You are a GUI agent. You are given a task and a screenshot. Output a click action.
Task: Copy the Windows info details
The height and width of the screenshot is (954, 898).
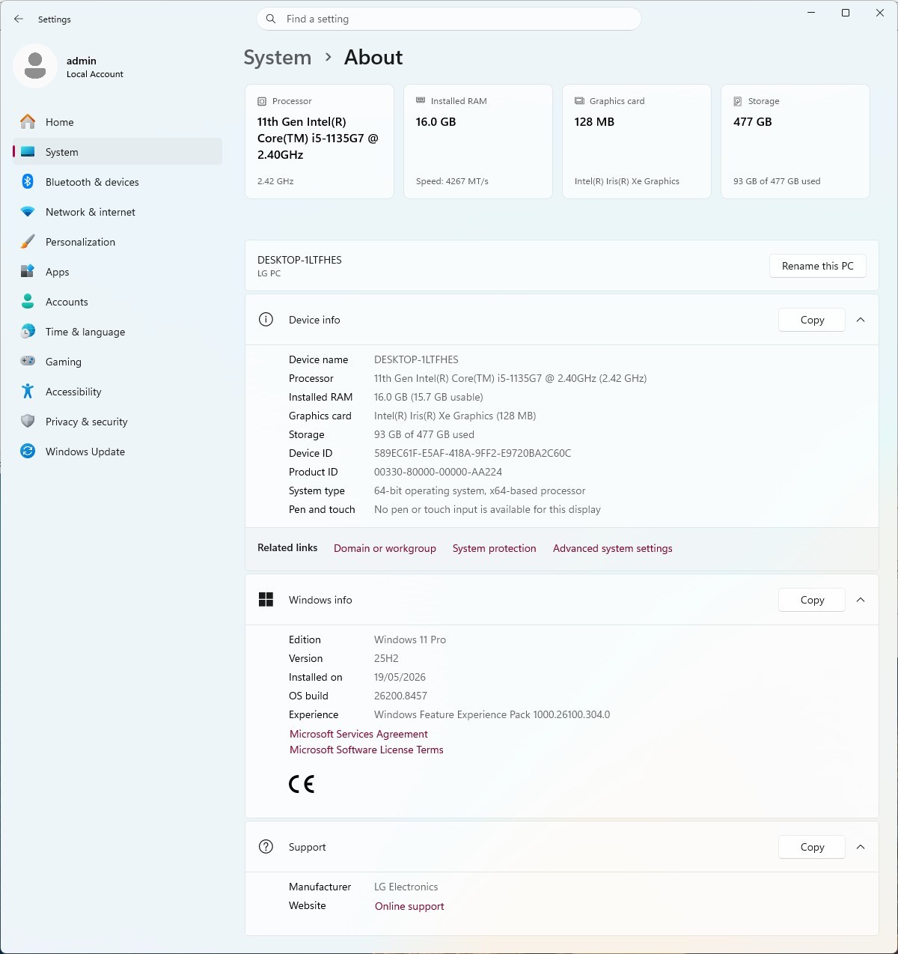tap(812, 600)
